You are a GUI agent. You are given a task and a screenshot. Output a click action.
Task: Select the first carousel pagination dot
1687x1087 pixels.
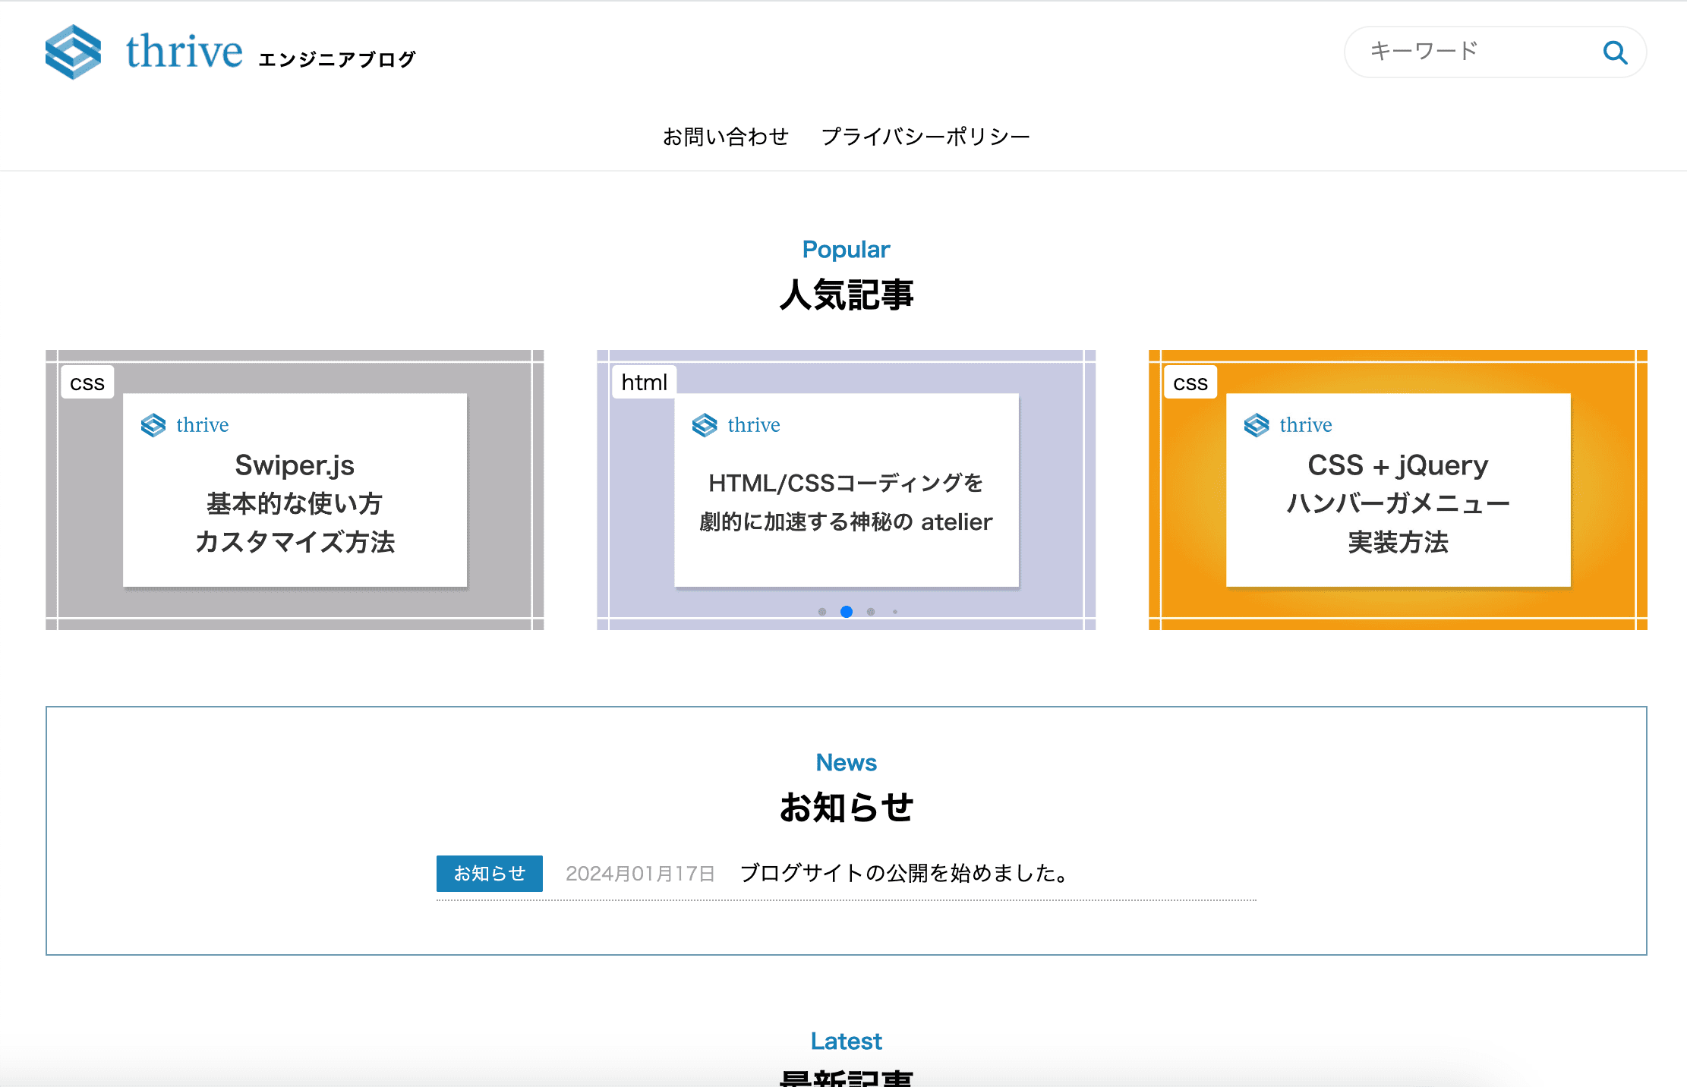coord(821,612)
